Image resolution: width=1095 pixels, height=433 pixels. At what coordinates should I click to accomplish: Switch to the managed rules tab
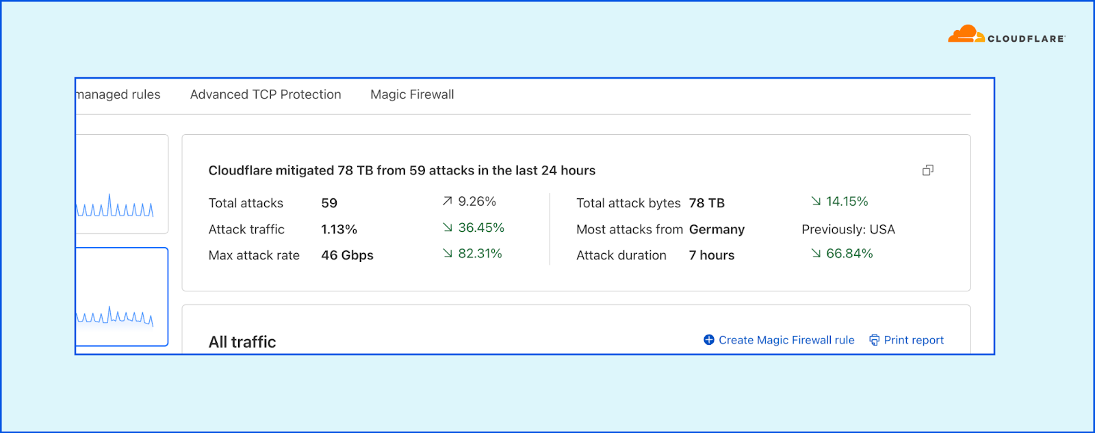pos(118,94)
